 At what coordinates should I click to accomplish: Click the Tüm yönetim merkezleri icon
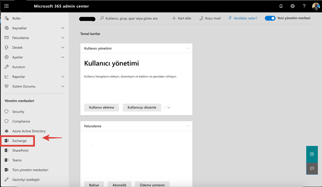6,170
